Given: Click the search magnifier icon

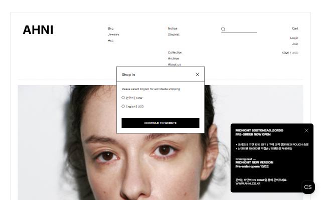Looking at the screenshot, I should pos(223,29).
